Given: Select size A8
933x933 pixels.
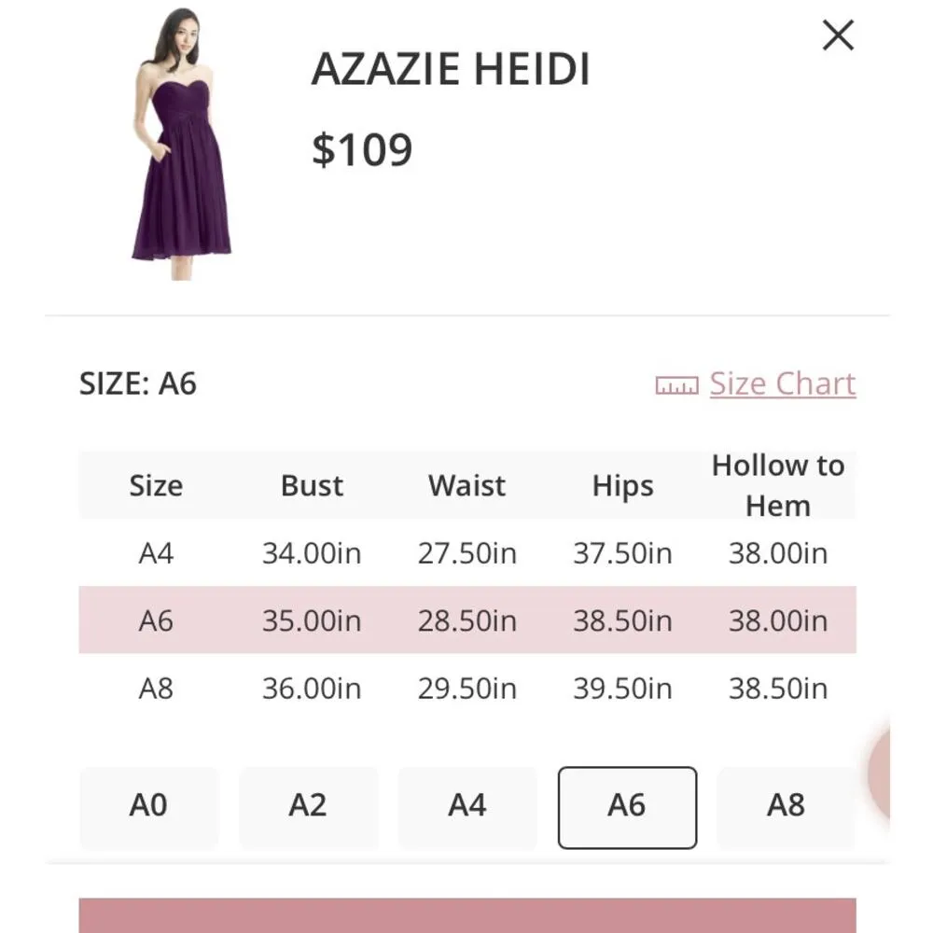Looking at the screenshot, I should tap(786, 807).
